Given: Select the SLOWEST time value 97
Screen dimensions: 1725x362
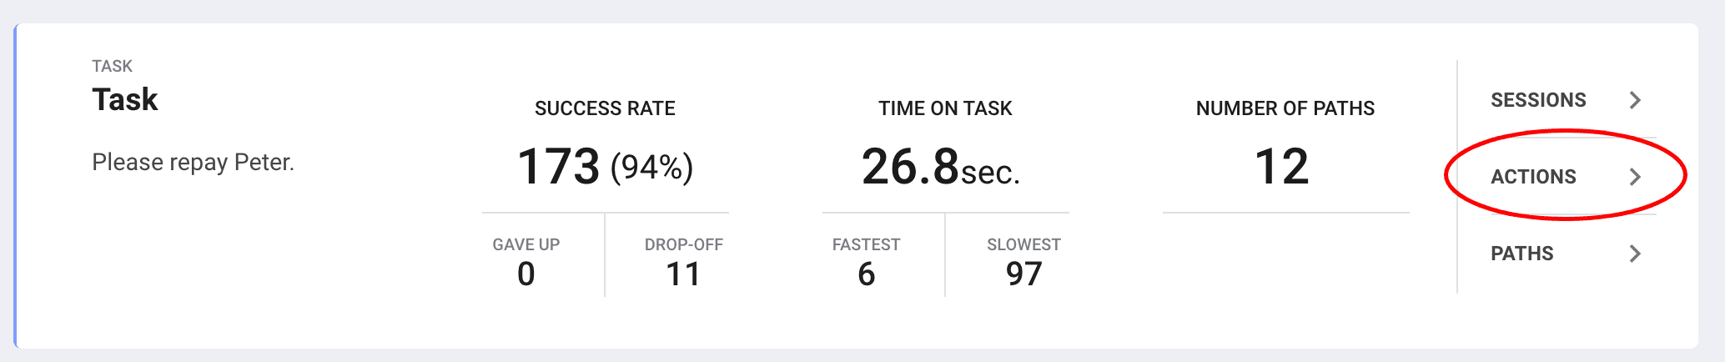Looking at the screenshot, I should coord(1023,274).
